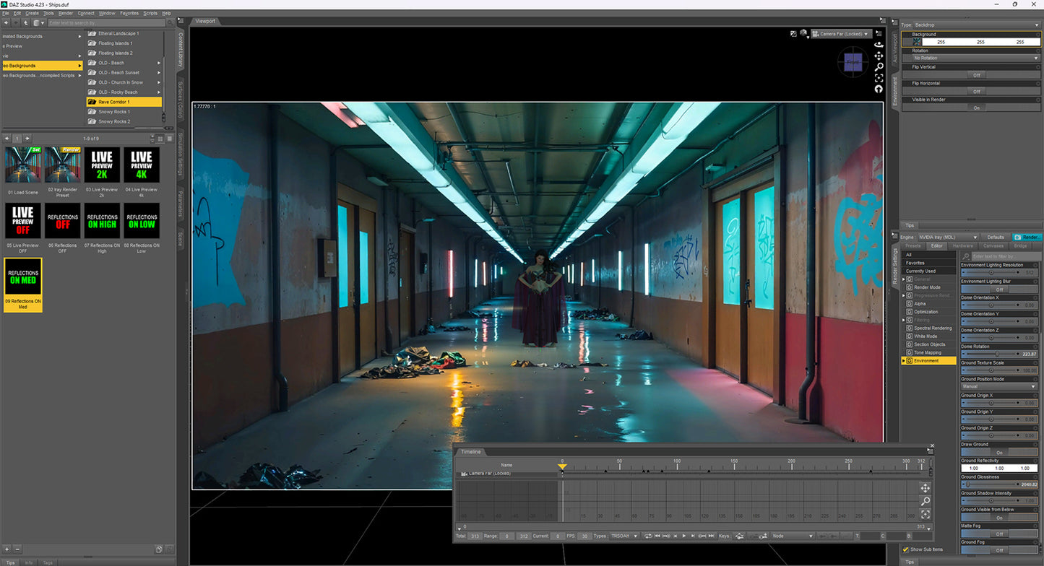This screenshot has height=566, width=1044.
Task: Switch to the Presets tab in Render Settings
Action: (913, 246)
